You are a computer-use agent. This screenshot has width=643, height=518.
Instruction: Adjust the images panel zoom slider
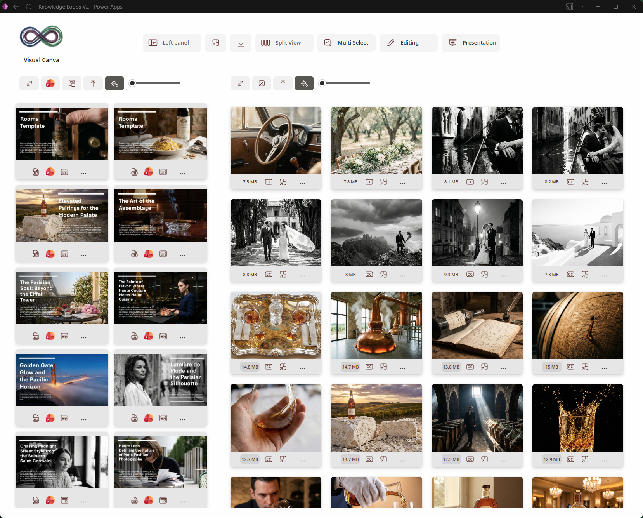345,83
